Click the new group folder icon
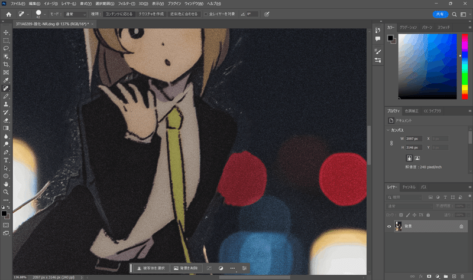The height and width of the screenshot is (280, 473). pyautogui.click(x=446, y=276)
